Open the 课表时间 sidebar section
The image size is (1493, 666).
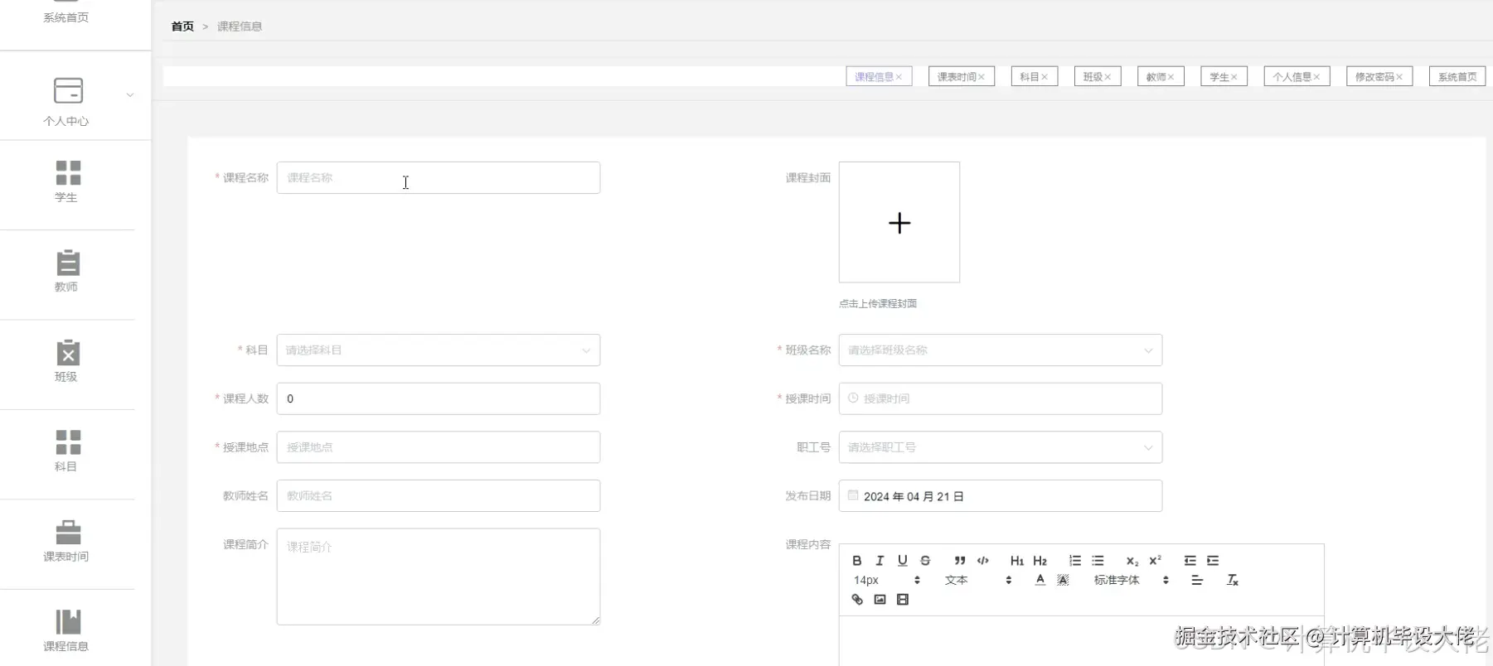pos(67,541)
